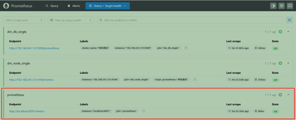The width and height of the screenshot is (296, 120).
Task: Open the localhost:9091/metrics endpoint link
Action: [27, 111]
